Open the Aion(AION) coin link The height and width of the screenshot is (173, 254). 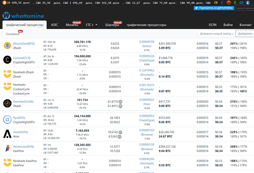tap(20, 132)
